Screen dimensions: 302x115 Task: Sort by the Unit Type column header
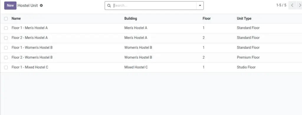coord(244,19)
